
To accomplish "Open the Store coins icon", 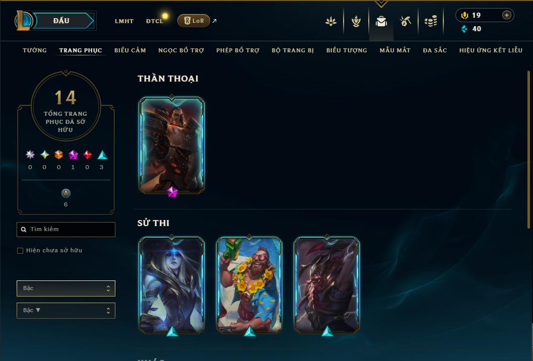I will 431,21.
